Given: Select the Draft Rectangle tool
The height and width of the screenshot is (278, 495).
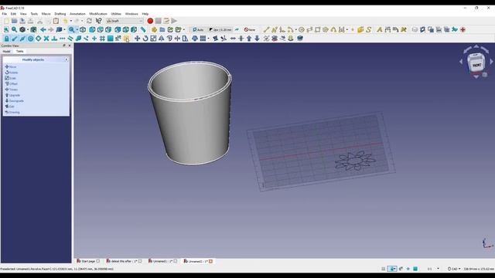Looking at the screenshot, I should (318, 29).
